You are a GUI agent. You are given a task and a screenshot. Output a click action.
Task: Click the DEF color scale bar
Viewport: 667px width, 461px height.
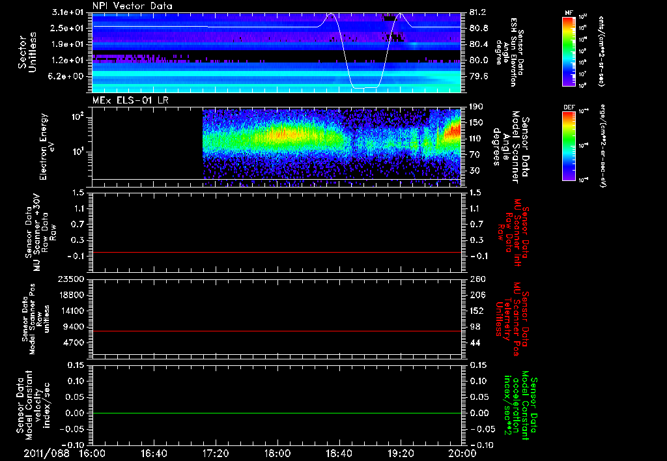pyautogui.click(x=569, y=145)
